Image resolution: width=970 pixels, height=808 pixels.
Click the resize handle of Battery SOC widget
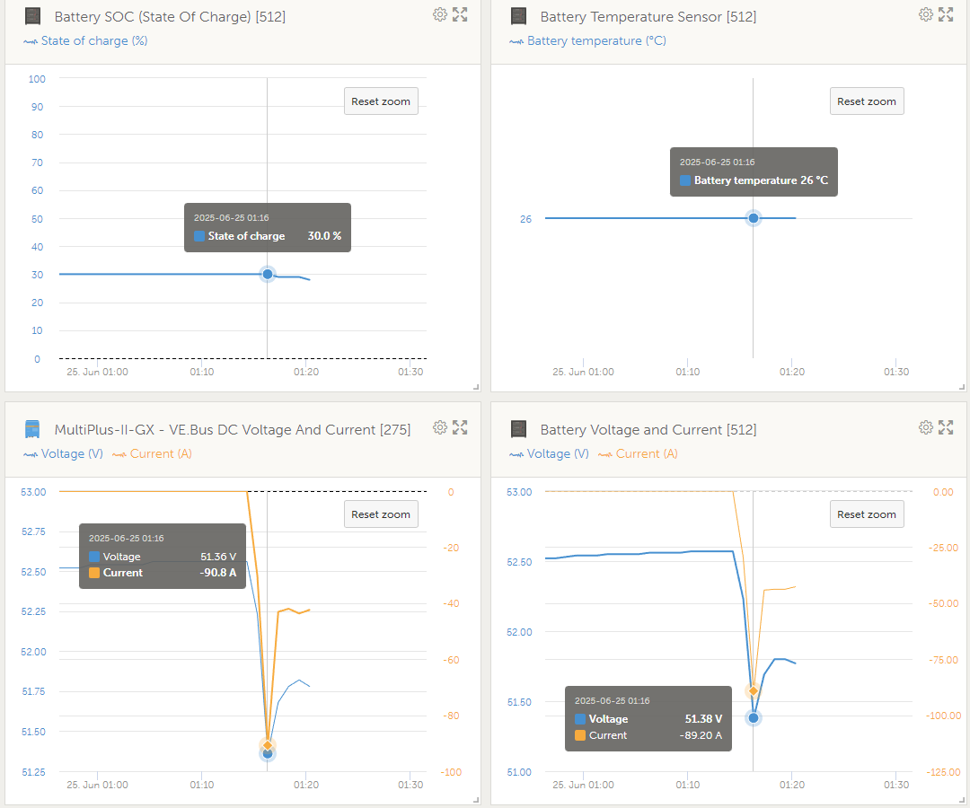tap(476, 387)
